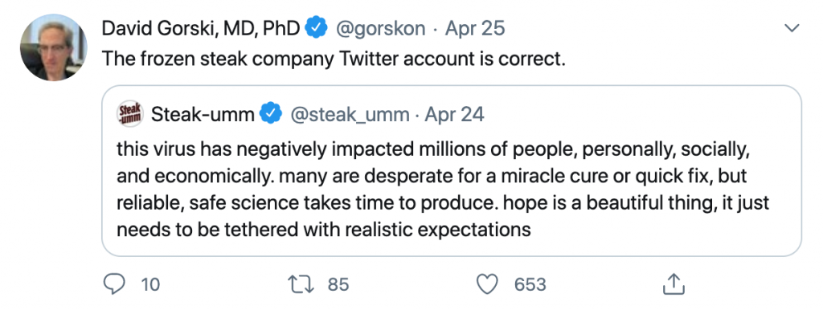View the 10 replies count
This screenshot has height=310, width=823.
point(150,285)
